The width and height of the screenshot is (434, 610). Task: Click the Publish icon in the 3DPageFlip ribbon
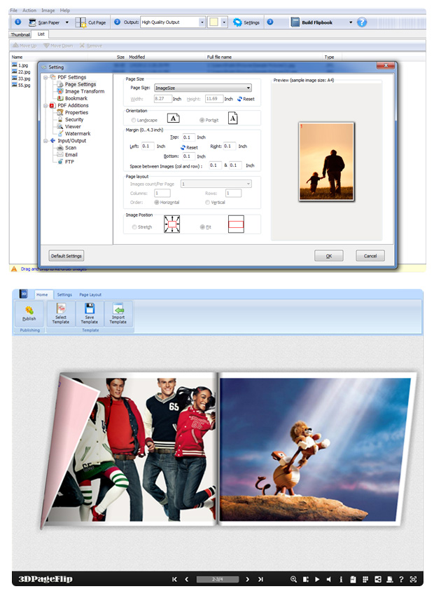click(29, 310)
